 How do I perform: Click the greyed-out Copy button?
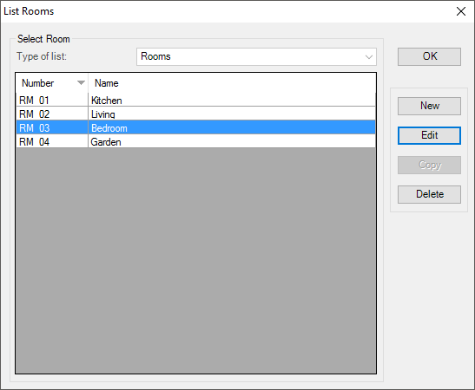coord(429,165)
